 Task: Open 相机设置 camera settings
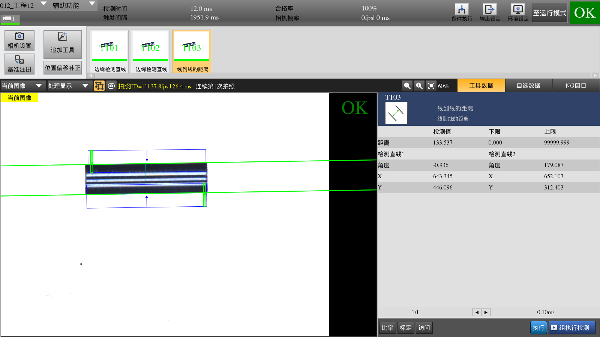click(19, 40)
